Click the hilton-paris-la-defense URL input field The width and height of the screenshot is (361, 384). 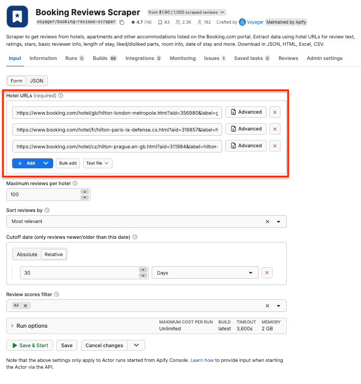[117, 129]
